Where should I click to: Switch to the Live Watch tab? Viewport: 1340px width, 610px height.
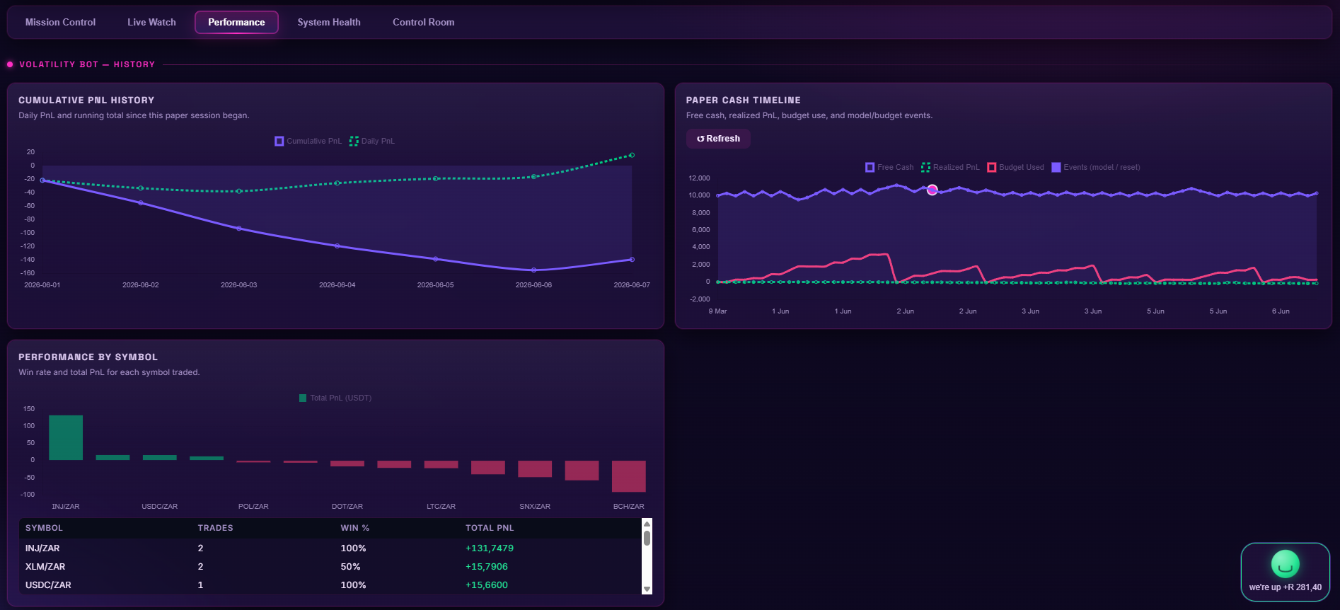[151, 22]
